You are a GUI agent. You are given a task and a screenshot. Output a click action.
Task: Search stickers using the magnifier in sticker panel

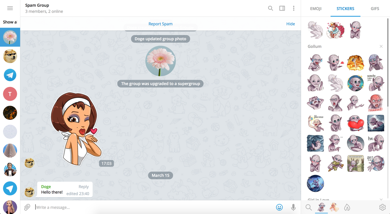pyautogui.click(x=308, y=207)
